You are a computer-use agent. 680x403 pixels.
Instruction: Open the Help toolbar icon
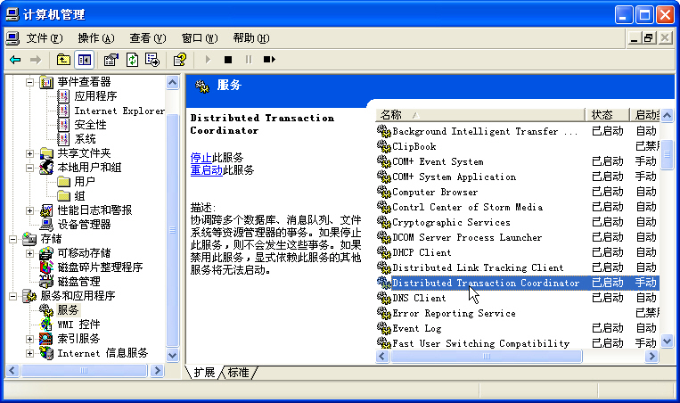180,60
